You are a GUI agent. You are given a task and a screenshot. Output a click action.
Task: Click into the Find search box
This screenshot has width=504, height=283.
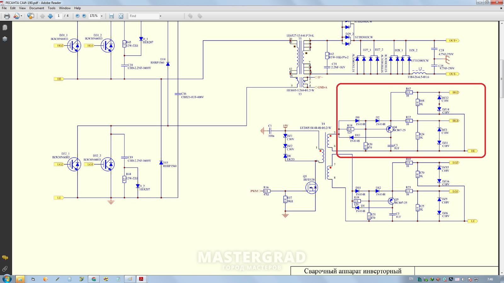144,16
